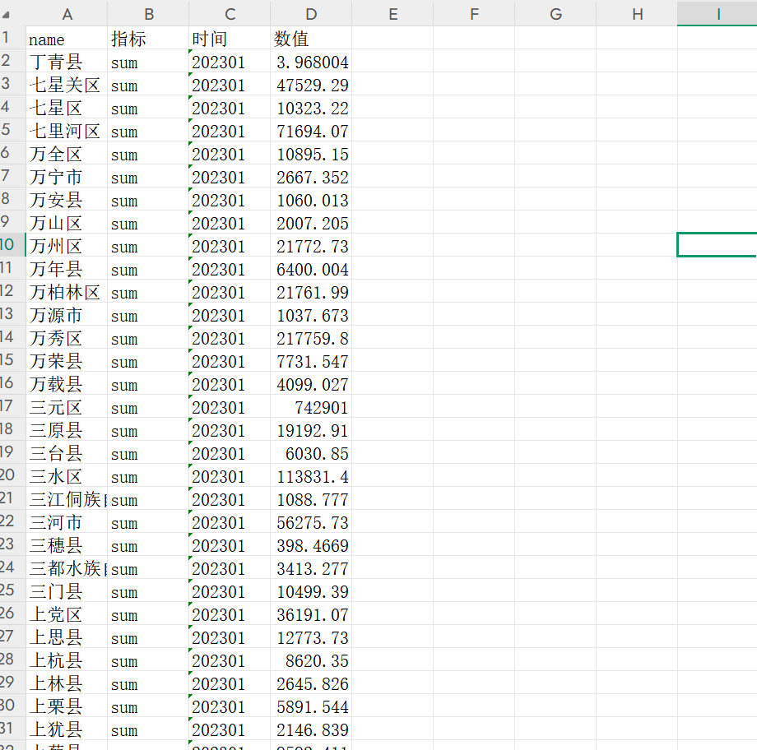Select column C header

pyautogui.click(x=230, y=13)
